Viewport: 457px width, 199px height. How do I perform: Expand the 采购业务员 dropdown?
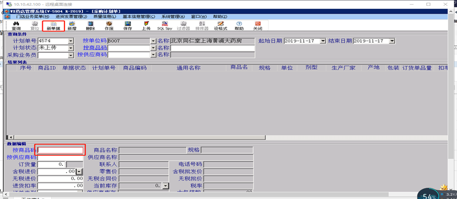pyautogui.click(x=71, y=55)
